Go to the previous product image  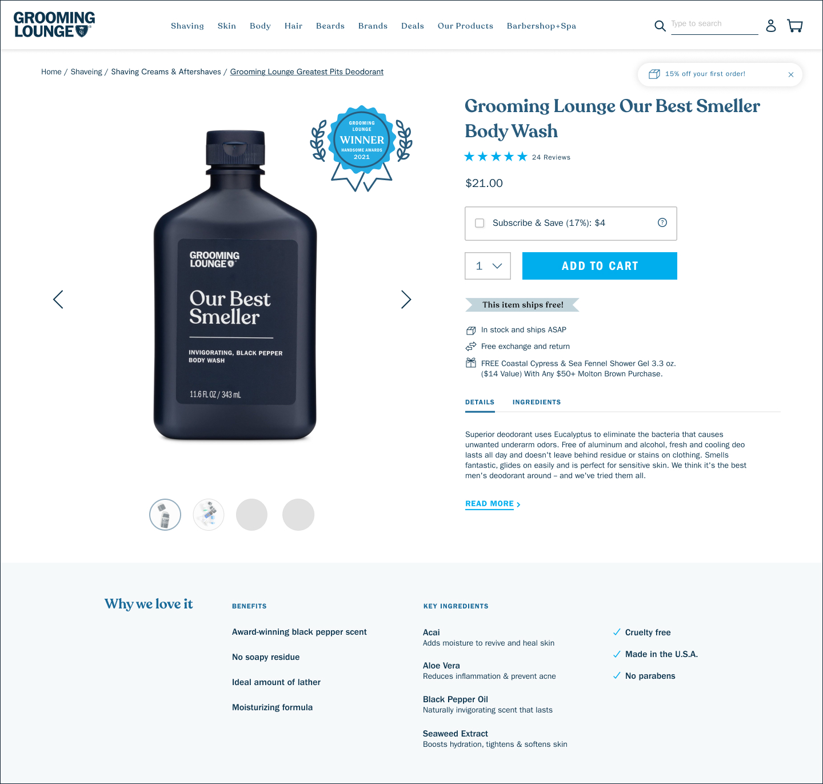point(58,299)
